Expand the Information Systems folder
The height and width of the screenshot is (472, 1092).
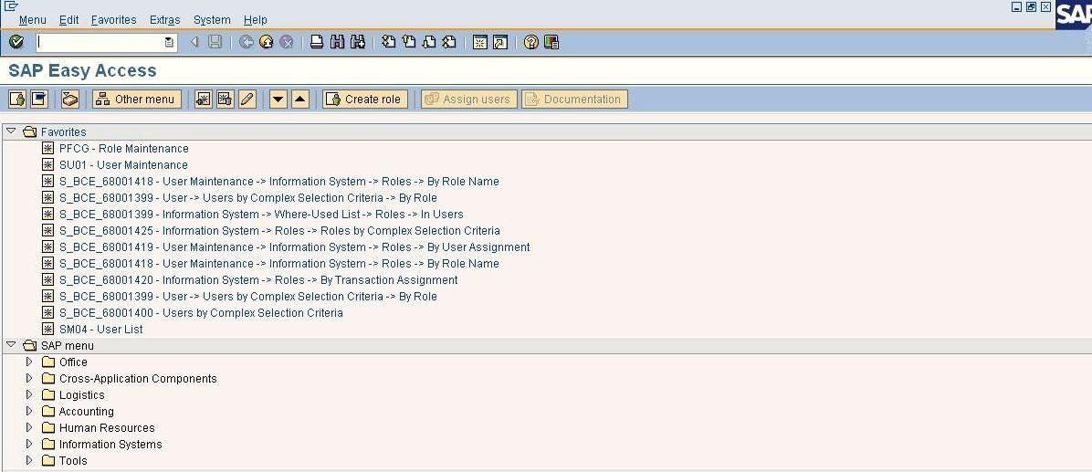pyautogui.click(x=29, y=444)
